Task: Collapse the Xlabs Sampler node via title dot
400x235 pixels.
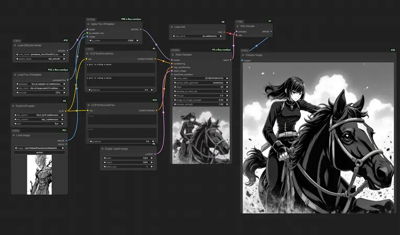Action: (173, 54)
